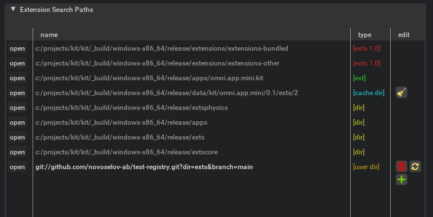Viewport: 433px width, 217px height.
Task: Click the edit column header
Action: click(404, 35)
